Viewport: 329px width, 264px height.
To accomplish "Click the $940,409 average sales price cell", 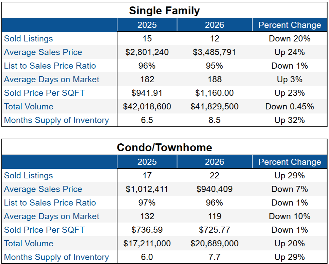I will [x=214, y=189].
